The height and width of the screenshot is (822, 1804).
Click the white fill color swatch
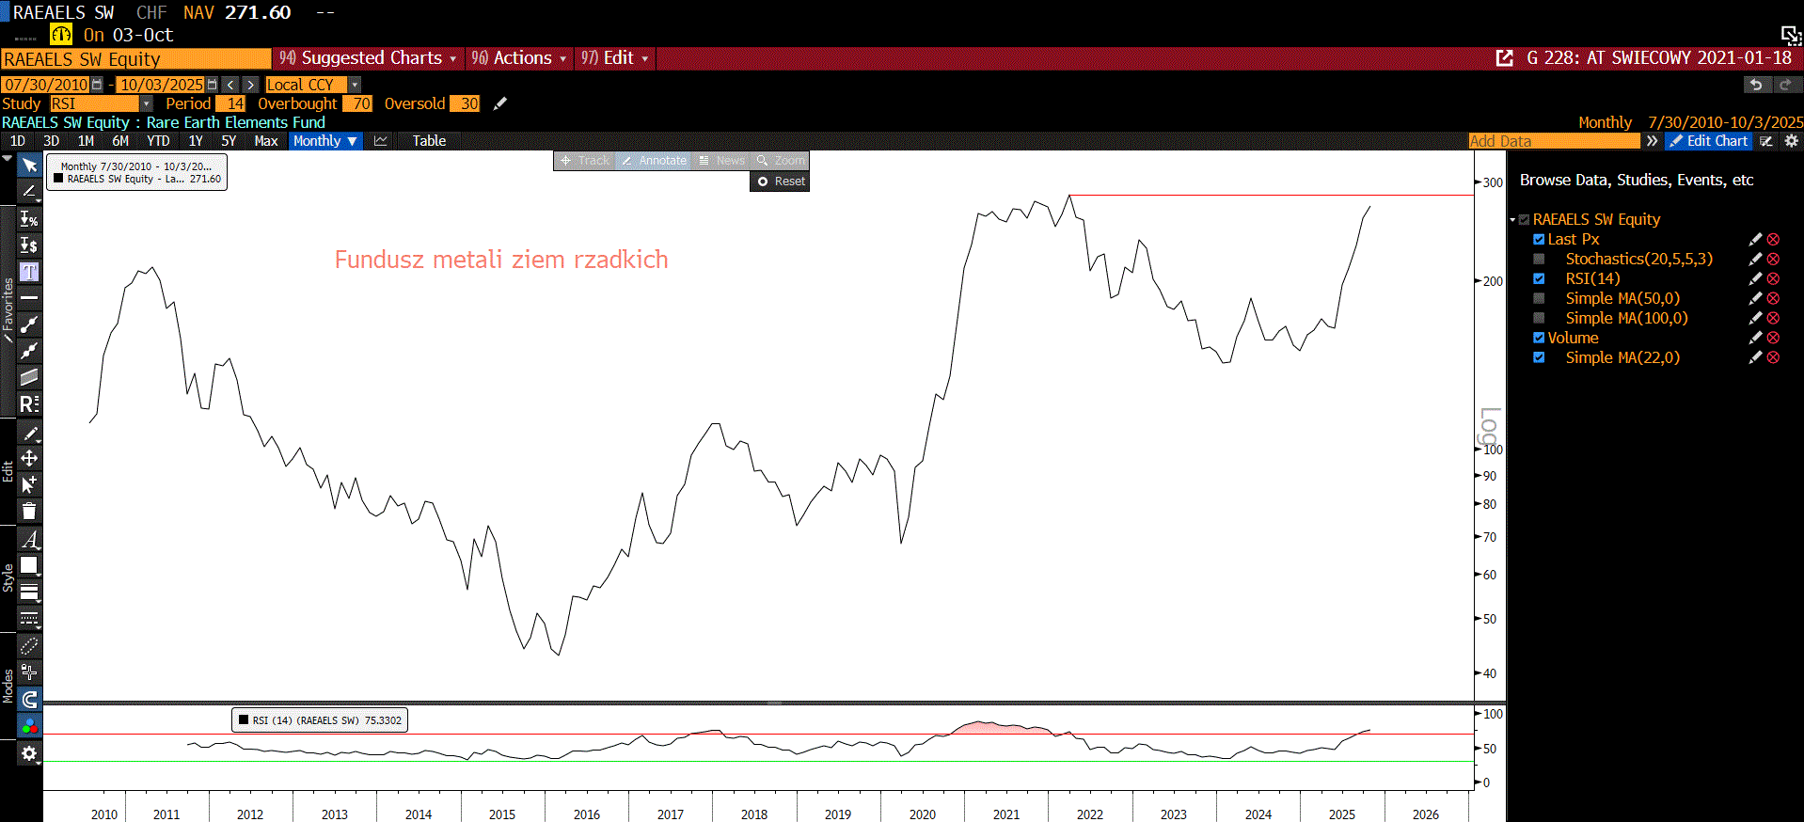tap(29, 565)
